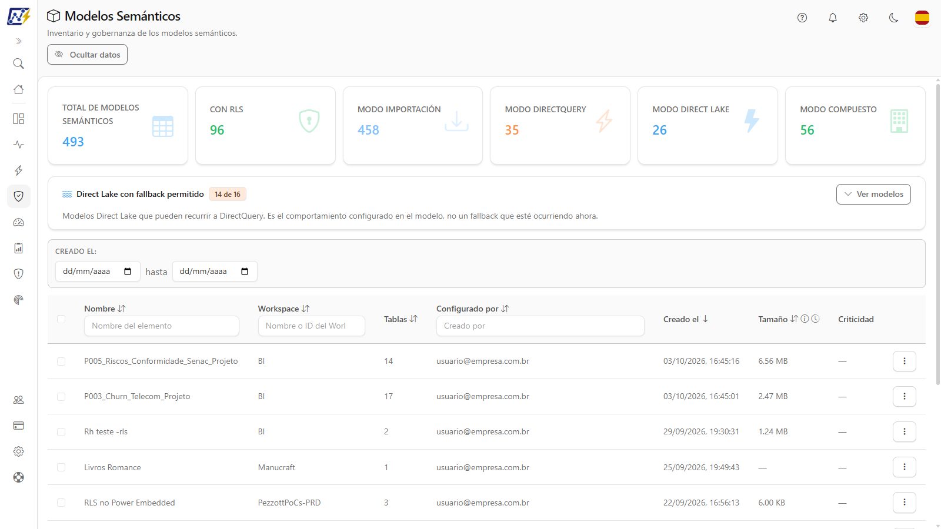Open activity pulse icon in sidebar

19,145
